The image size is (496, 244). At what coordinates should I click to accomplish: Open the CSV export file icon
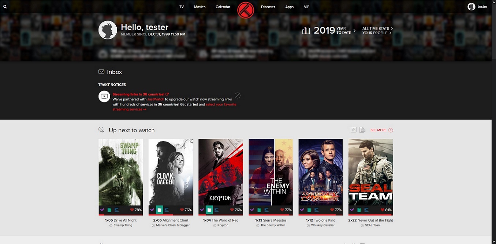coord(362,130)
